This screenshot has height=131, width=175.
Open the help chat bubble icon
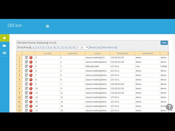[x=170, y=107]
